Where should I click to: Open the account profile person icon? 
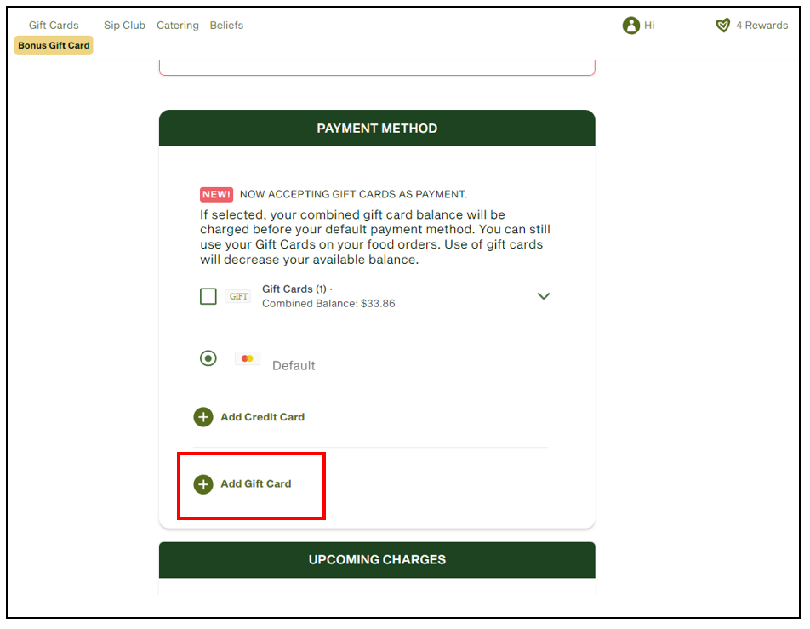tap(630, 25)
